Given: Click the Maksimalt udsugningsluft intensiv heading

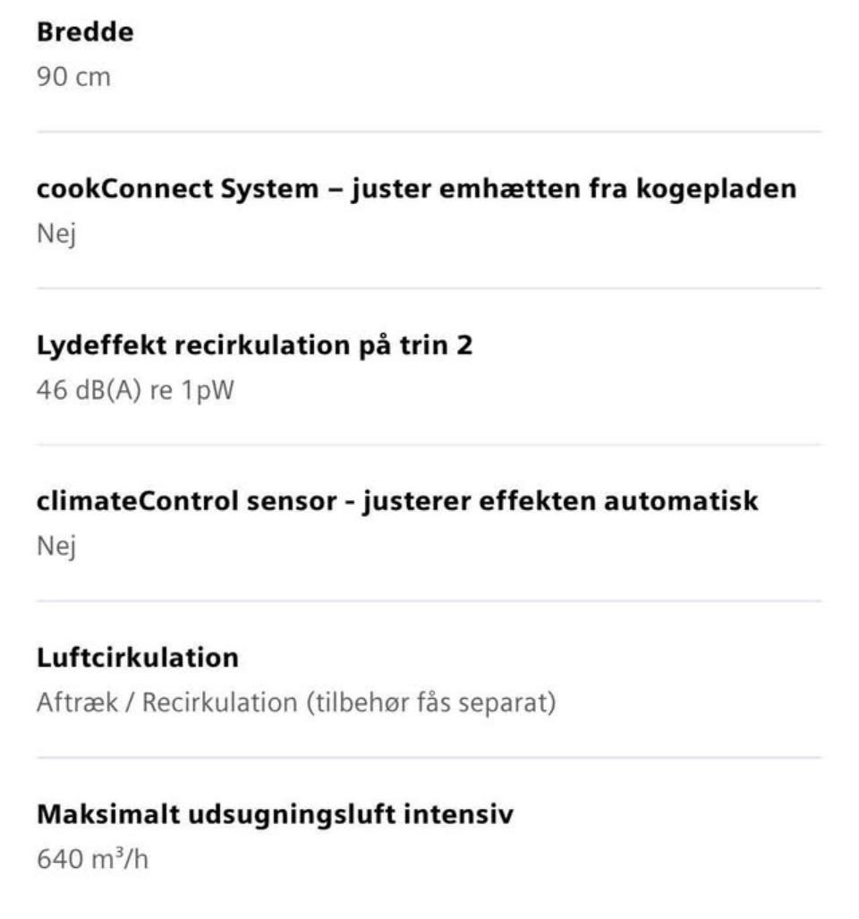Looking at the screenshot, I should 275,815.
